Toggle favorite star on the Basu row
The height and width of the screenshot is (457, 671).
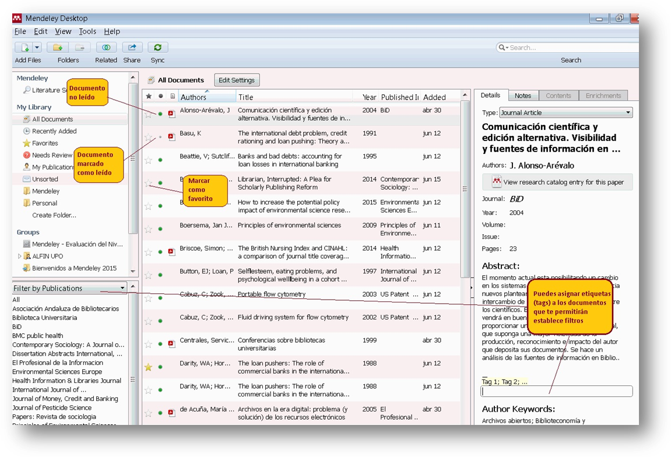coord(149,137)
